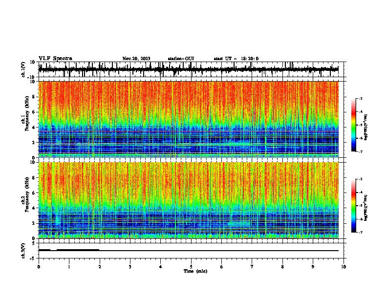
Task: Click time axis tick label "7"
Action: (252, 267)
